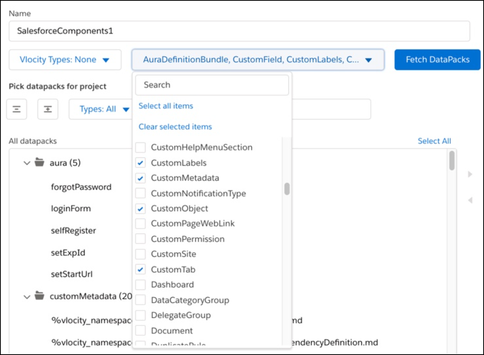Close the AuraDefinitionBundle metadata types dropdown
Viewport: 484px width, 355px height.
point(258,60)
